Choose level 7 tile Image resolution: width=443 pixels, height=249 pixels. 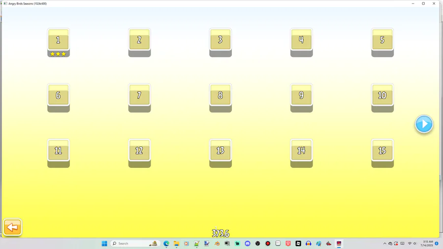click(x=140, y=97)
